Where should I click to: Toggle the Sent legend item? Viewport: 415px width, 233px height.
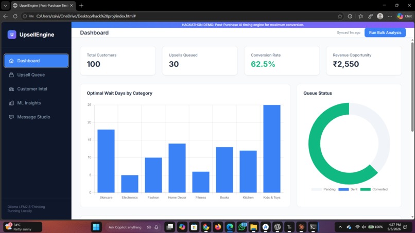pos(348,189)
